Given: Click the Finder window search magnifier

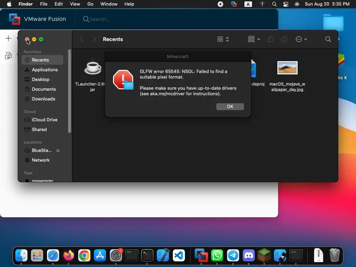Looking at the screenshot, I should tap(328, 39).
